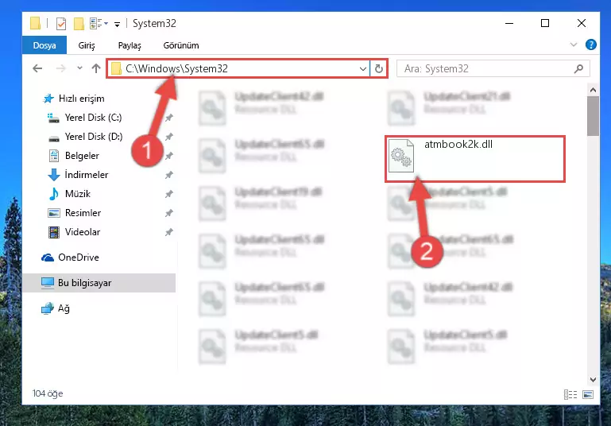Click the New folder quick access icon
Screen dimensions: 611x426
coord(79,24)
